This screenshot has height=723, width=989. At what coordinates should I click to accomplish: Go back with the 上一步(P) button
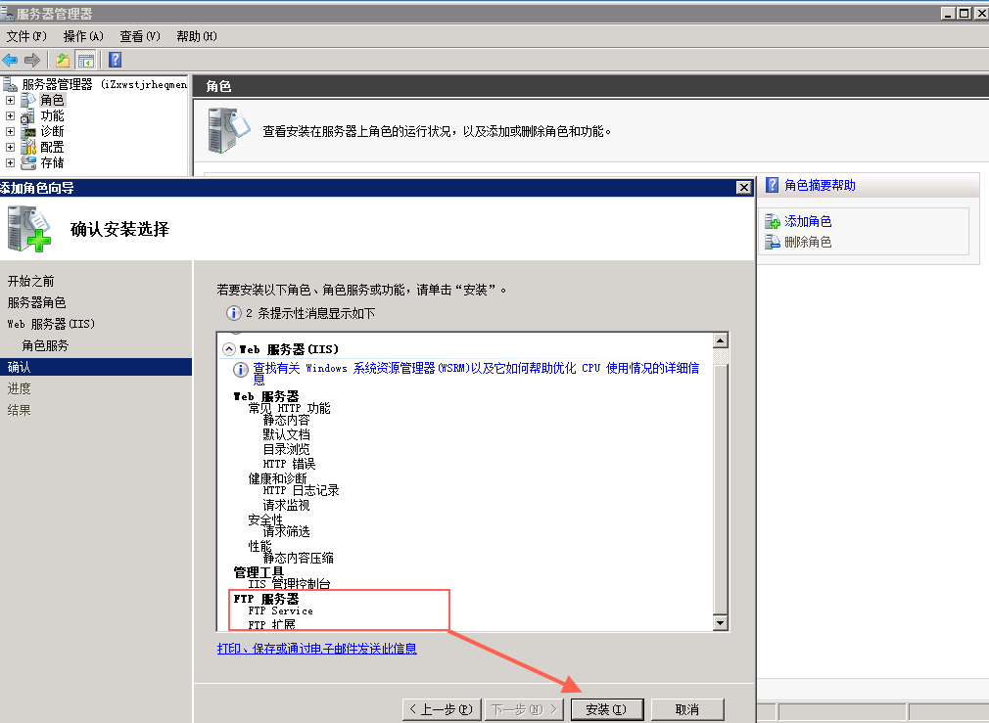click(442, 709)
